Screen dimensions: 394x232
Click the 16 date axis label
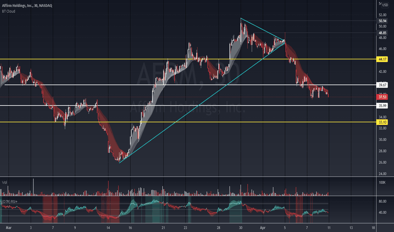(130, 228)
